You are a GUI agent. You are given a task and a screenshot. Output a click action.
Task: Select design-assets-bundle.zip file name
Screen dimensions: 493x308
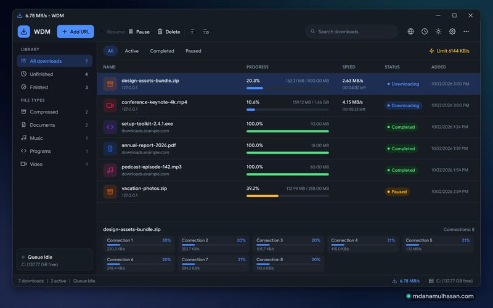click(x=150, y=81)
